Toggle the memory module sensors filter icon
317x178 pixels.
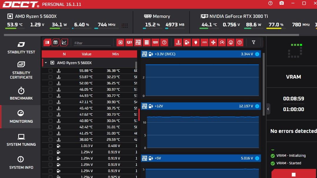pos(156,42)
